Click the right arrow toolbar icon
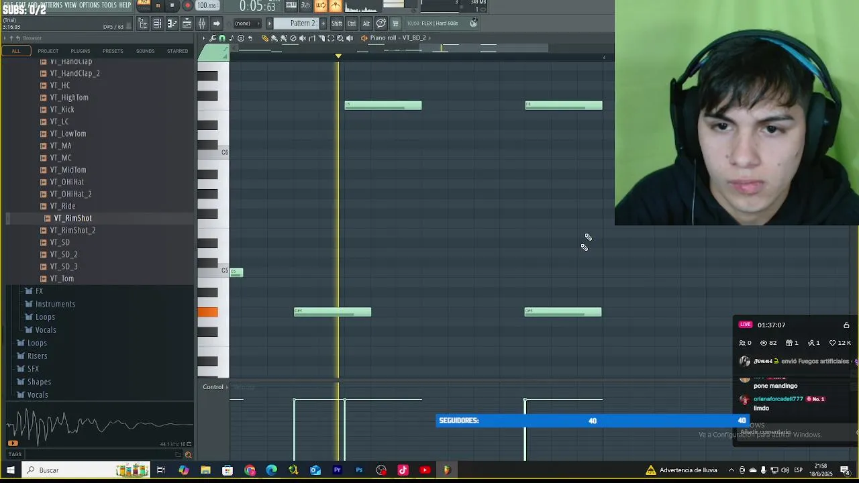 (216, 23)
